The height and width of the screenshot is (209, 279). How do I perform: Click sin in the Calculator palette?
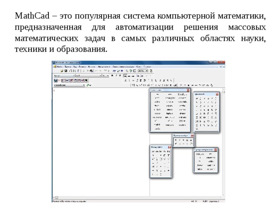click(153, 152)
